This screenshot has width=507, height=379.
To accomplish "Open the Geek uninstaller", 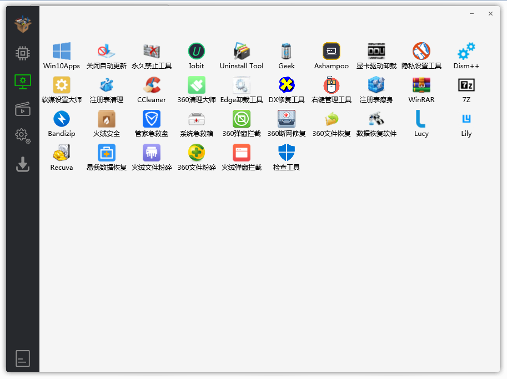I will tap(287, 52).
